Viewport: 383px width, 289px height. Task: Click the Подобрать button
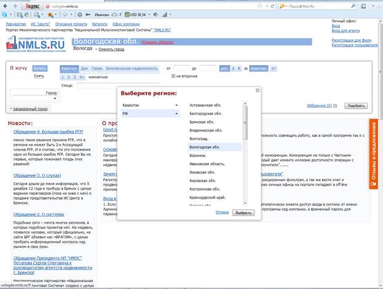click(x=356, y=106)
